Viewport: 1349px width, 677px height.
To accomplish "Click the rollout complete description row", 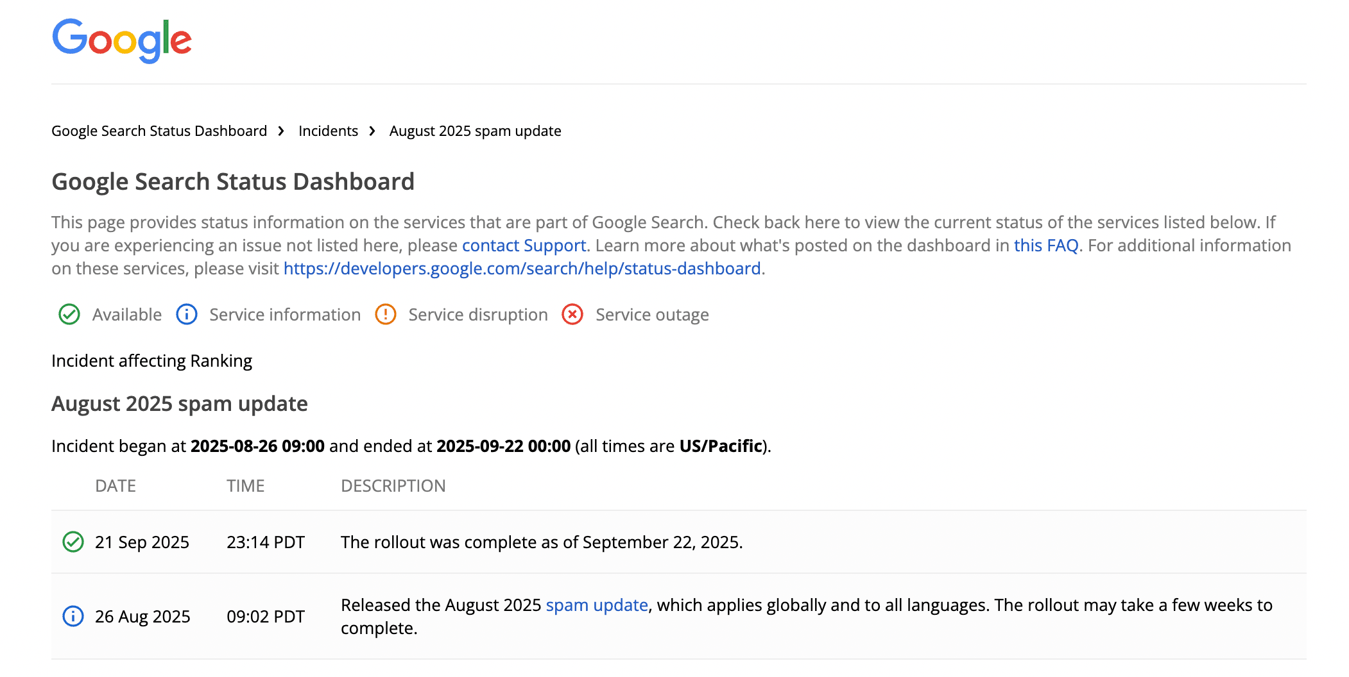I will [542, 542].
